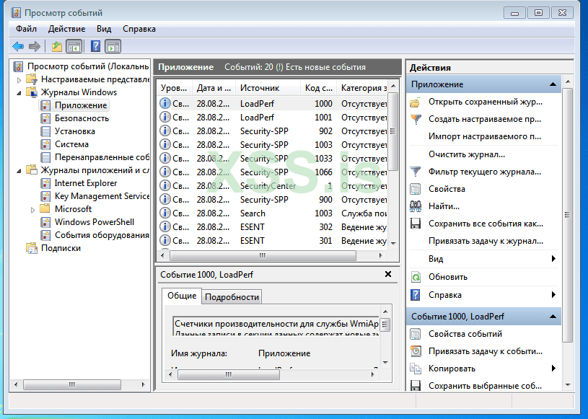Viewport: 588px width, 419px height.
Task: Close the 'Событие 1000, LoadPerf' preview pane
Action: 388,275
